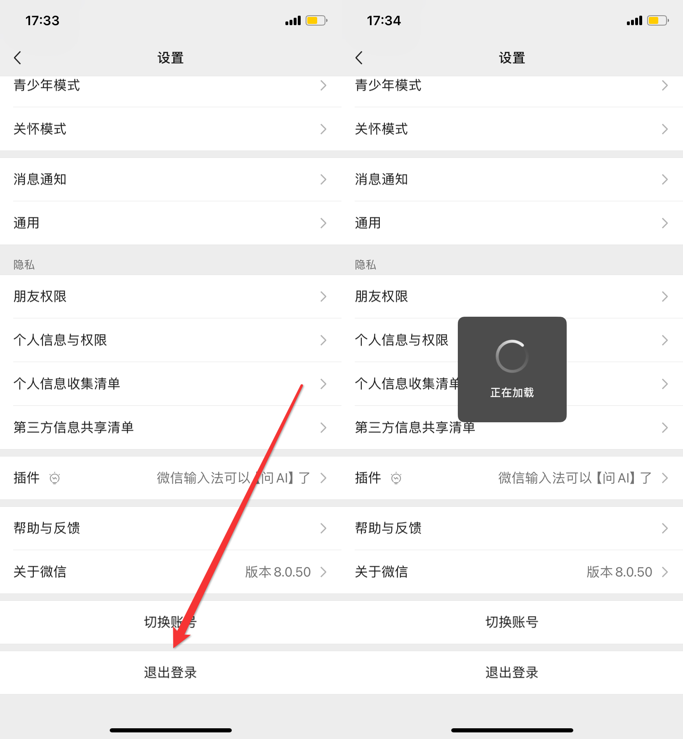Expand 青少年模式 chevron in right screen

click(x=665, y=85)
